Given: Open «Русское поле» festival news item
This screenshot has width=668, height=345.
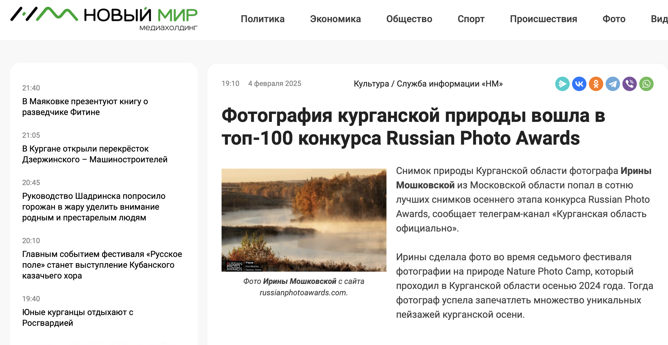Looking at the screenshot, I should (102, 265).
